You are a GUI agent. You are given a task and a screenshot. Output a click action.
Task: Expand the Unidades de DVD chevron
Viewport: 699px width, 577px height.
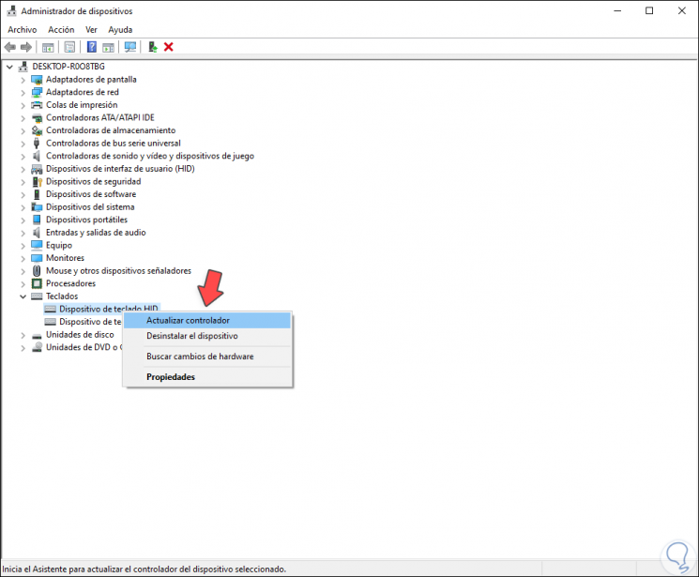[x=23, y=348]
